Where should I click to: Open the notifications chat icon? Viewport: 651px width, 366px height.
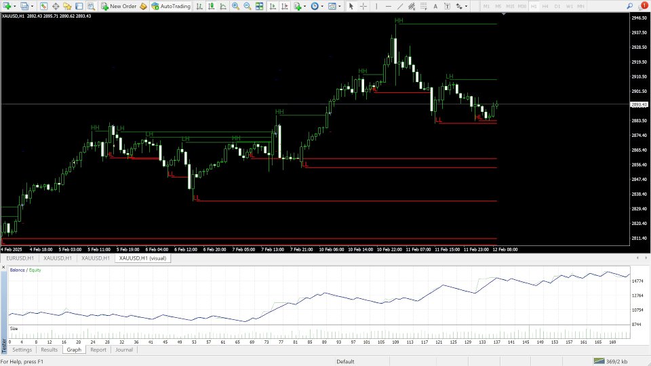pyautogui.click(x=643, y=6)
